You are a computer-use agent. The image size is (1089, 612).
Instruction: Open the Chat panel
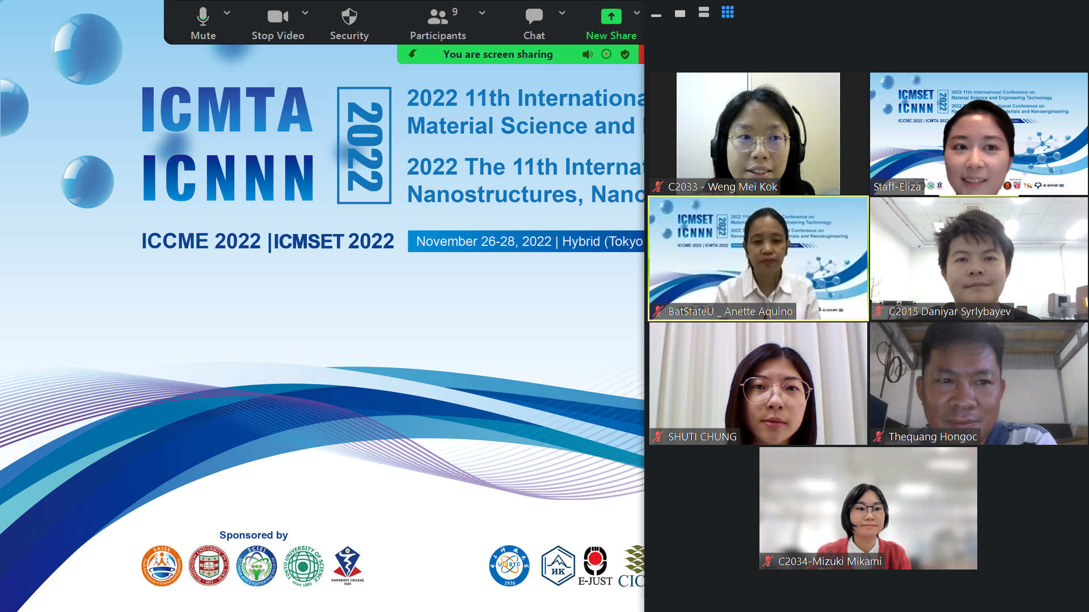[534, 24]
